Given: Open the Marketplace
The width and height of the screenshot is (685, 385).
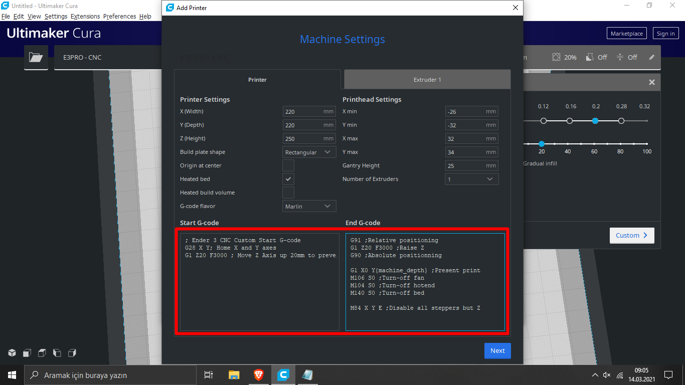Looking at the screenshot, I should pos(627,34).
